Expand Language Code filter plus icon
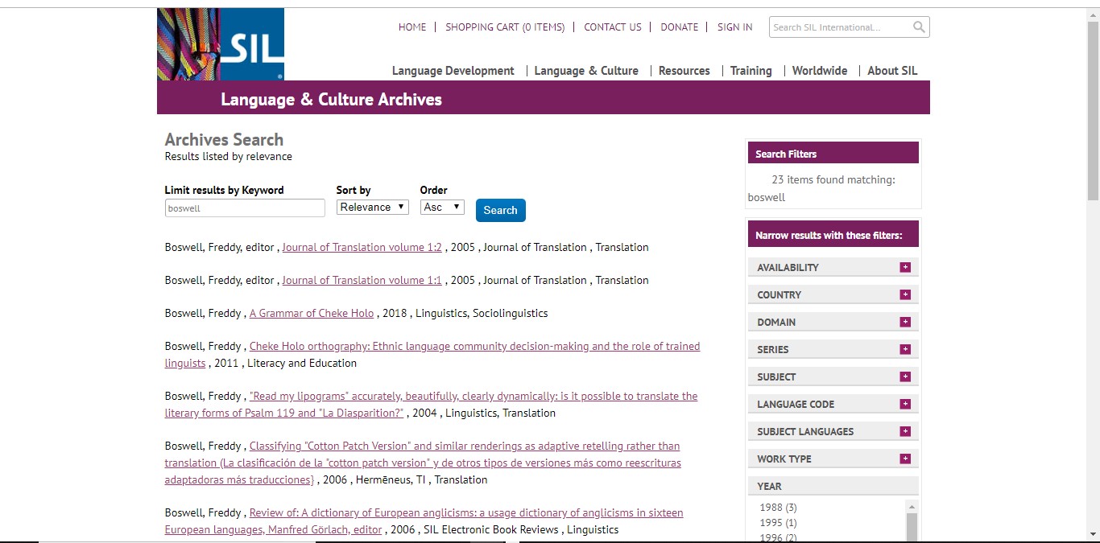The width and height of the screenshot is (1100, 543). coord(905,405)
